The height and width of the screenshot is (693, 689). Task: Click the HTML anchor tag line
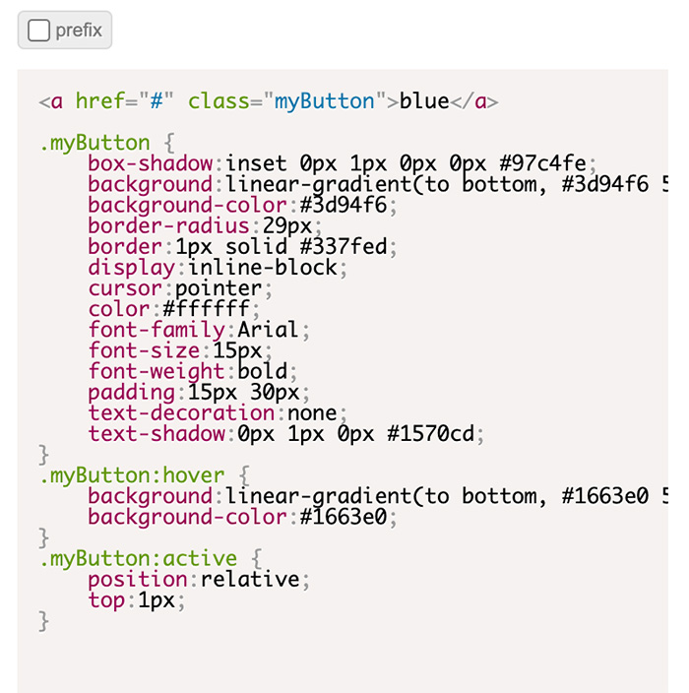click(269, 101)
